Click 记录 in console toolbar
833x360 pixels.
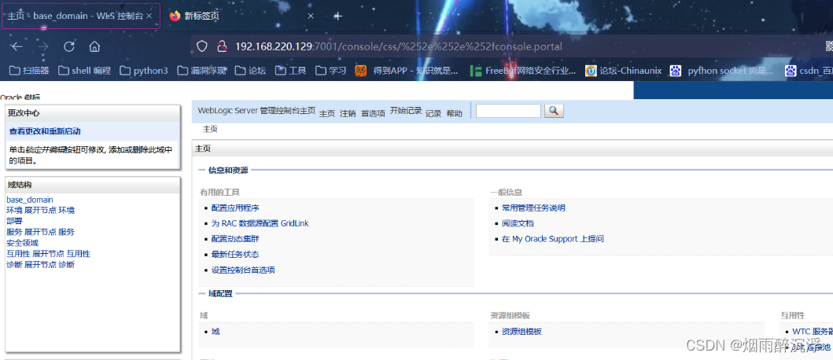(433, 113)
